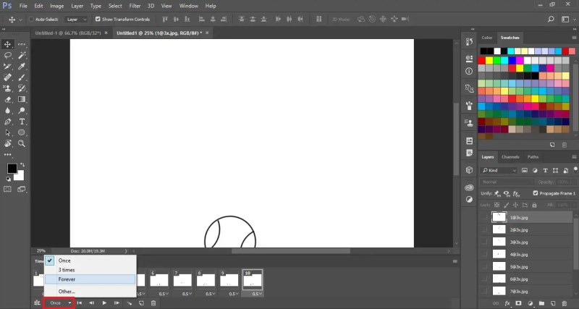Select the Ellipse shape tool

pyautogui.click(x=22, y=132)
